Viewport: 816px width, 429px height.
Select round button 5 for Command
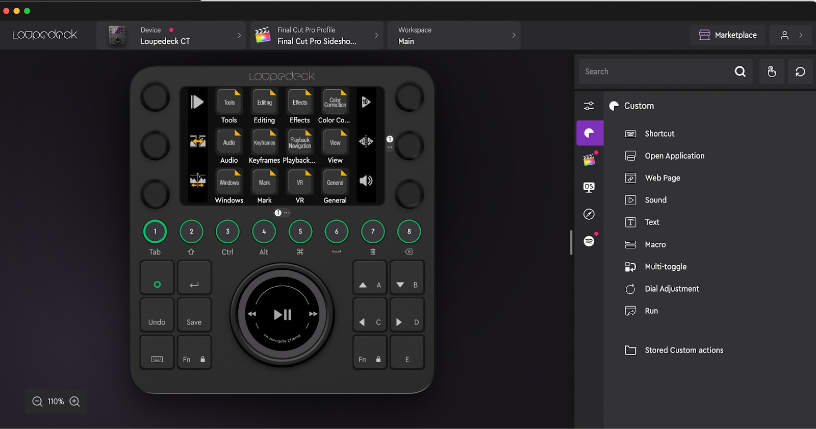pos(300,232)
